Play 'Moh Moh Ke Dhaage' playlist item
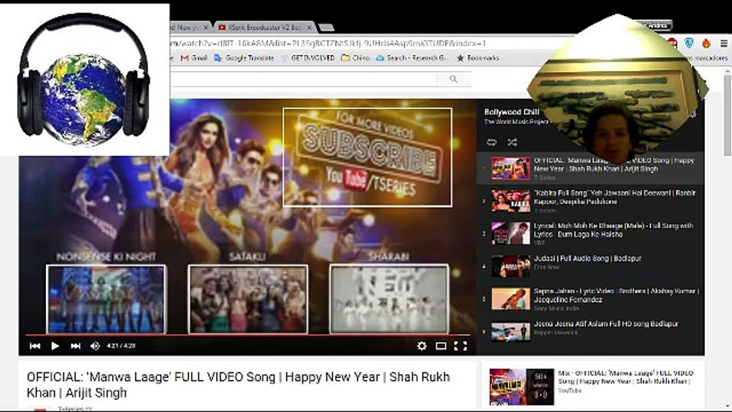This screenshot has height=412, width=732. tap(590, 233)
